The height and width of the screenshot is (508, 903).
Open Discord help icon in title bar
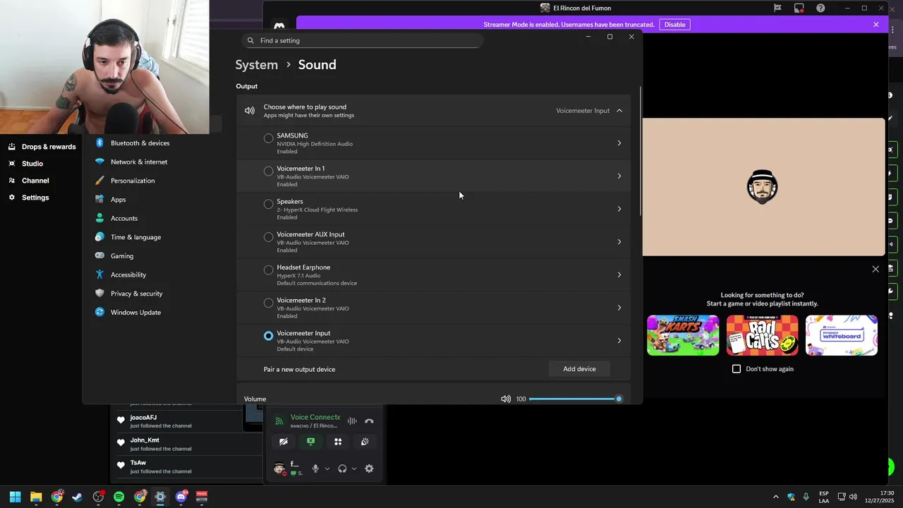point(820,8)
